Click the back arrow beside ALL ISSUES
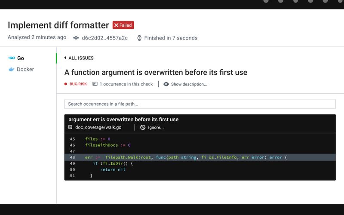344x215 pixels. point(65,58)
